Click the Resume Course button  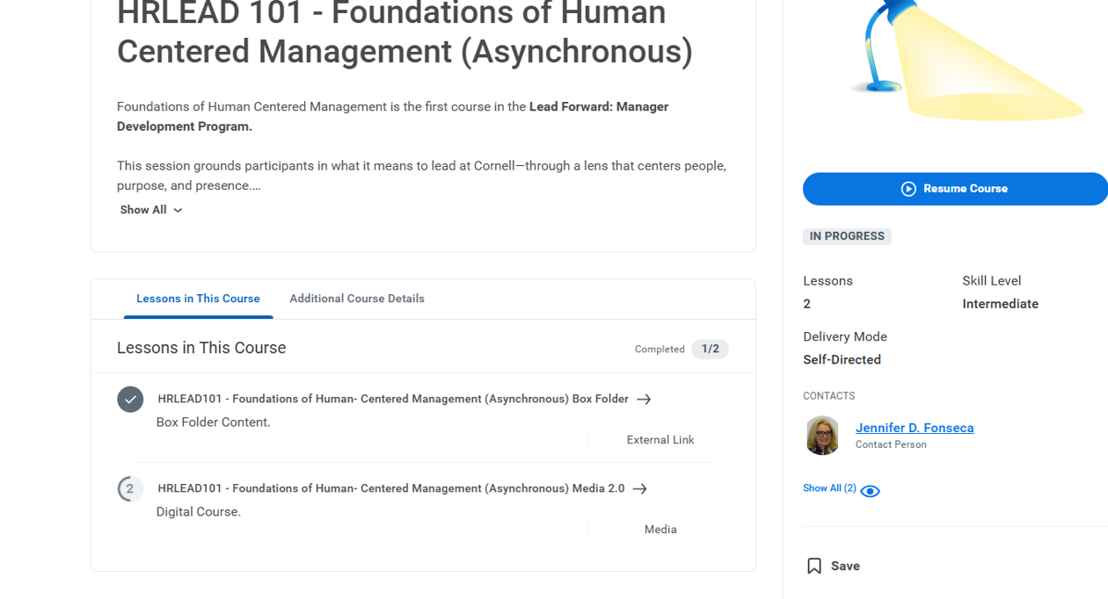[x=955, y=189]
